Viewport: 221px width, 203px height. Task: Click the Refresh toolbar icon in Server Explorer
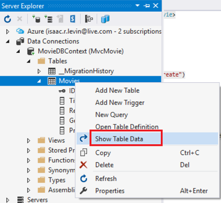7,19
